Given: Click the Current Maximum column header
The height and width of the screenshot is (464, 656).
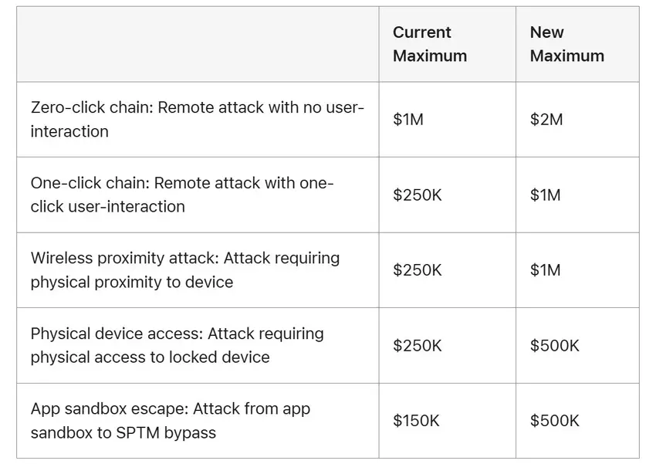Looking at the screenshot, I should 430,44.
